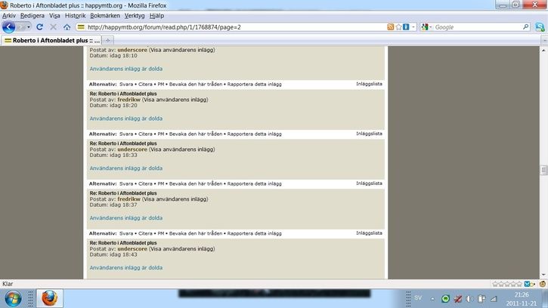The width and height of the screenshot is (548, 308).
Task: Click Svara under the 18:20 post
Action: (x=126, y=134)
